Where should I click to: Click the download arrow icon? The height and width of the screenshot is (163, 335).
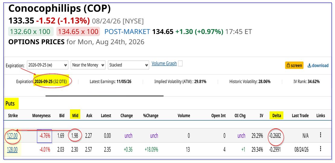tap(309, 65)
